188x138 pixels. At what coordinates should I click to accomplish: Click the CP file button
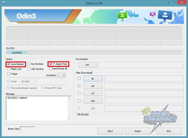(x=93, y=93)
